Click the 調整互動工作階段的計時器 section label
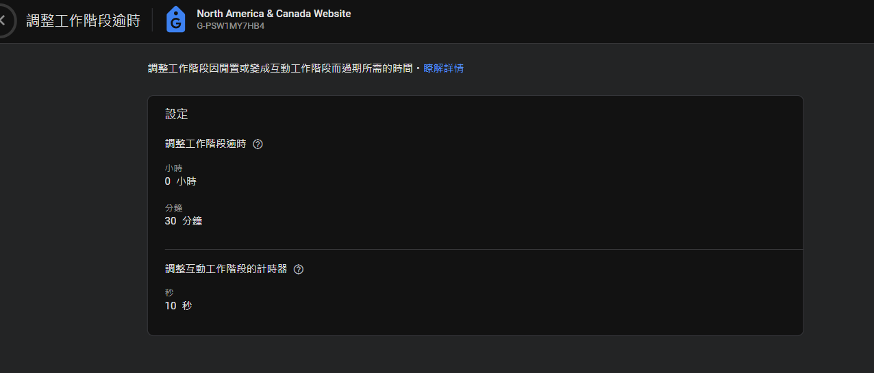 (226, 270)
